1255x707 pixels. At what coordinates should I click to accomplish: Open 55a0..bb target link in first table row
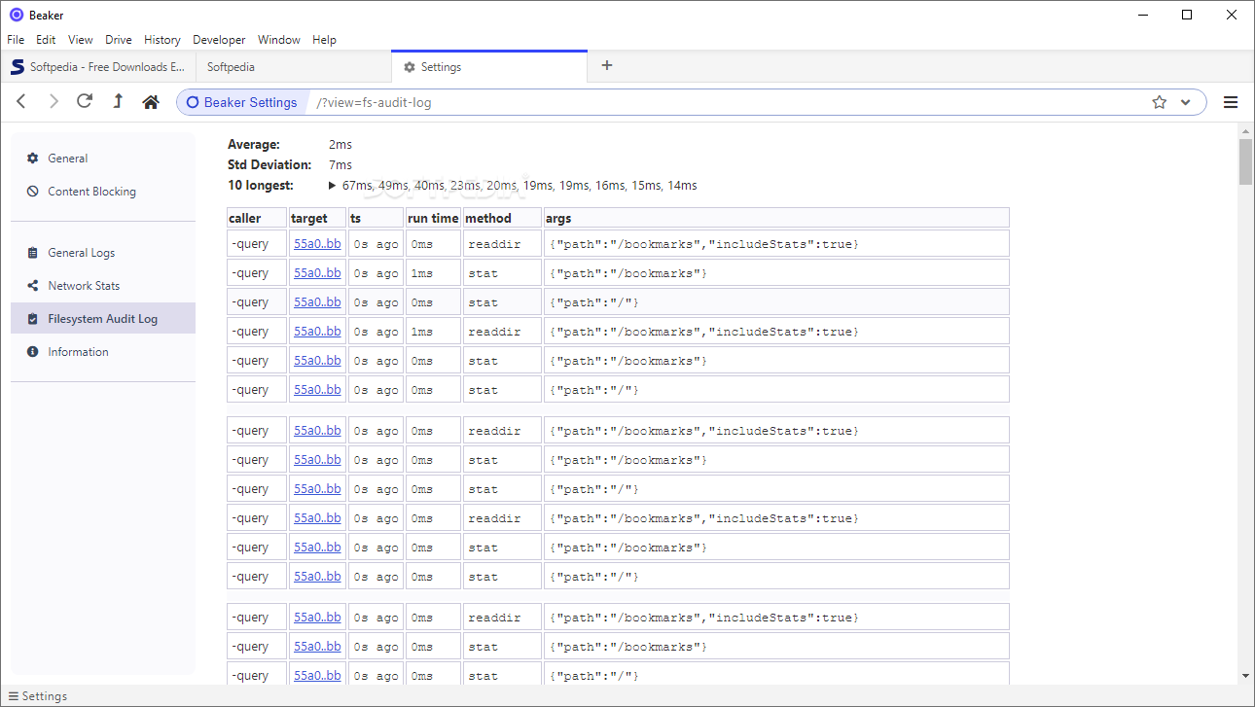[317, 244]
